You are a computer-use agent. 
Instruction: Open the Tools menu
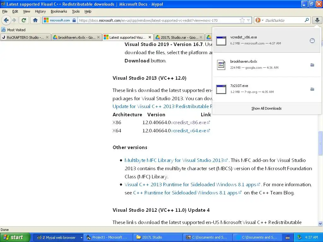pos(76,11)
